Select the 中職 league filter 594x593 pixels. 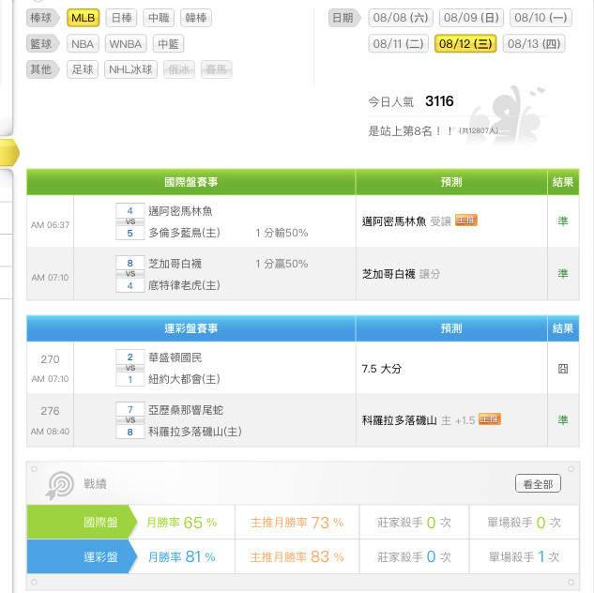click(x=159, y=18)
